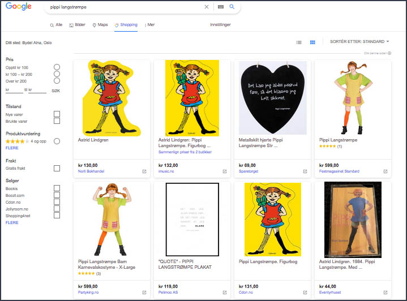Viewport: 407px width, 301px height.
Task: Click the pippi langstrømpe search field
Action: [x=125, y=7]
